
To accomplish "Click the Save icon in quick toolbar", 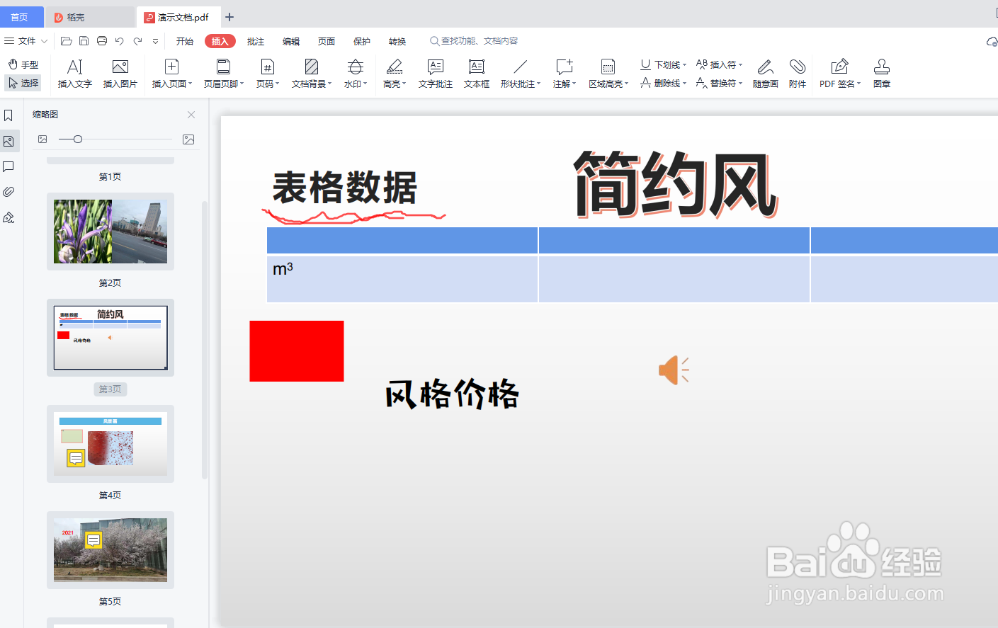I will click(84, 41).
